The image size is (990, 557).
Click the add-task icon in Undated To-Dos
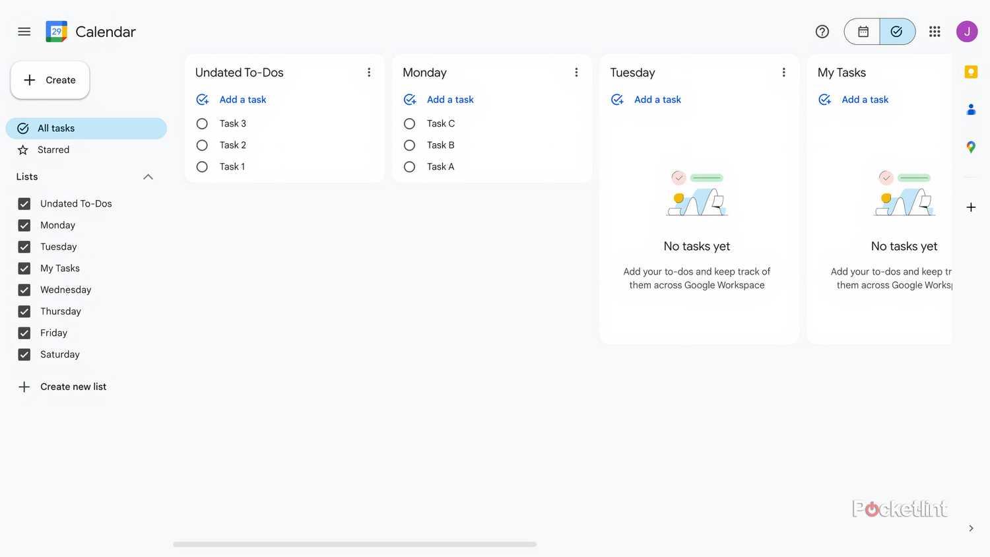pos(203,100)
